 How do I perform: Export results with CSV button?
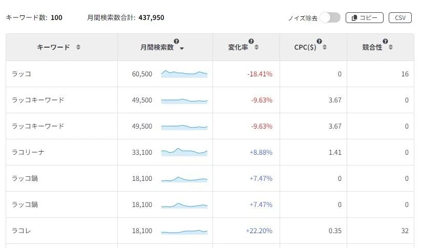(400, 18)
